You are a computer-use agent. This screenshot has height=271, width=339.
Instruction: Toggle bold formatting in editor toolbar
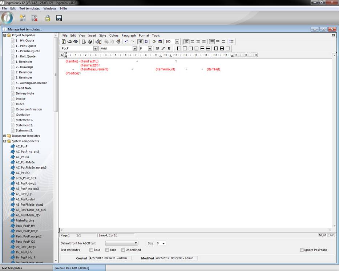pos(157,48)
